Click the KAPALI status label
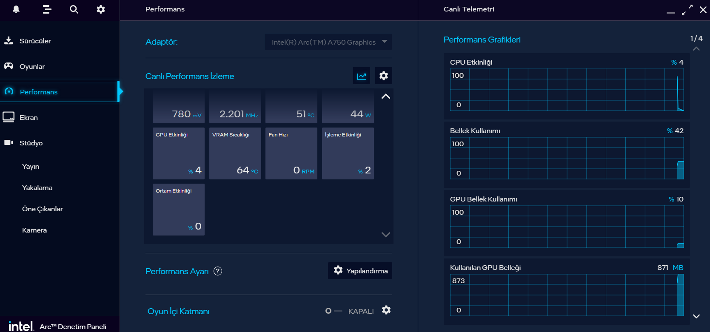The height and width of the screenshot is (332, 710). pos(361,311)
